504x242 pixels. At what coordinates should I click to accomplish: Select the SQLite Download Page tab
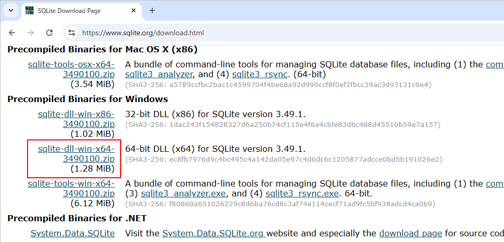coord(82,11)
